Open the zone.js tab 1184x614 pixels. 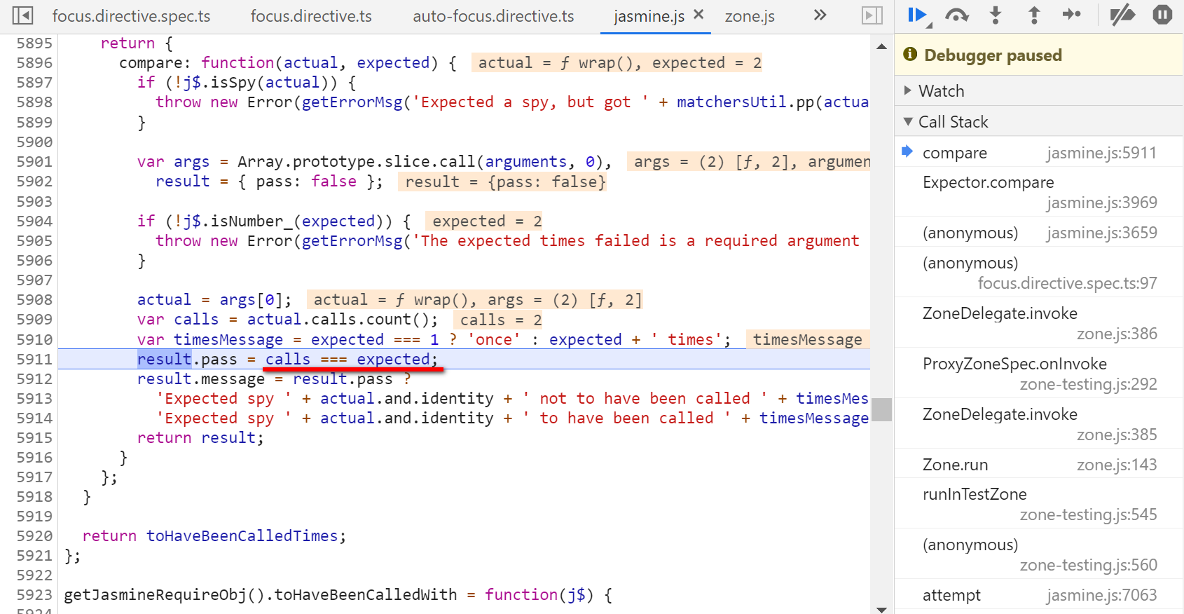tap(750, 16)
